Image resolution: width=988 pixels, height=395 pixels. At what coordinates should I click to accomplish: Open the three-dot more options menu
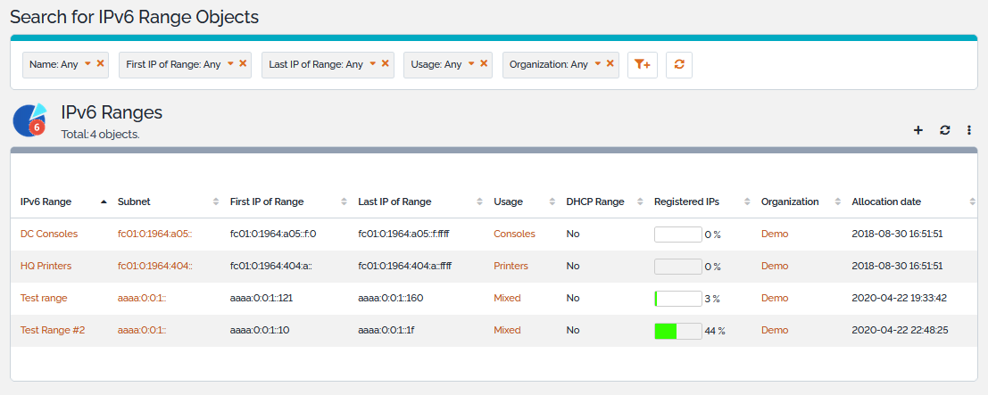[x=969, y=130]
